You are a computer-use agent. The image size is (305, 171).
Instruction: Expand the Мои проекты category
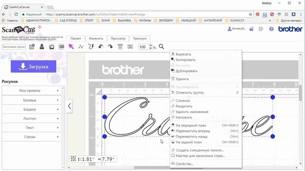click(31, 91)
